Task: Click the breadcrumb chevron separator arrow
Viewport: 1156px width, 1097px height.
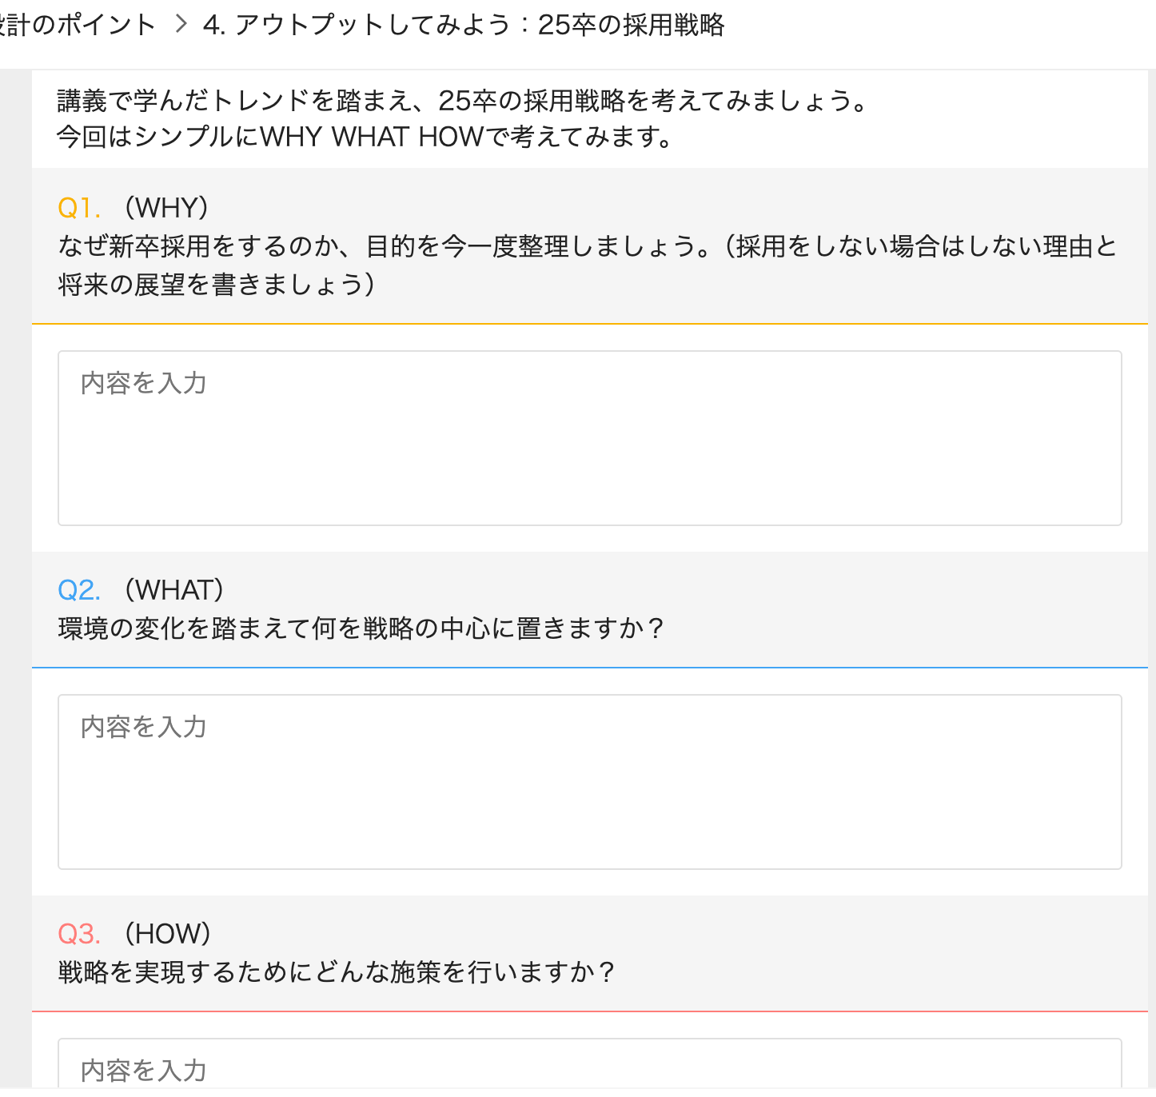Action: 181,25
